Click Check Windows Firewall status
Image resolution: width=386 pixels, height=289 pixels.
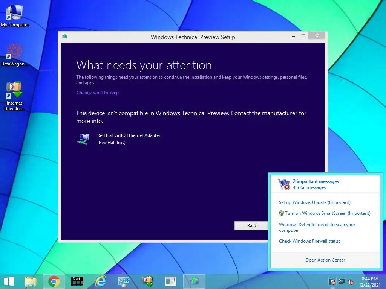[x=309, y=241]
